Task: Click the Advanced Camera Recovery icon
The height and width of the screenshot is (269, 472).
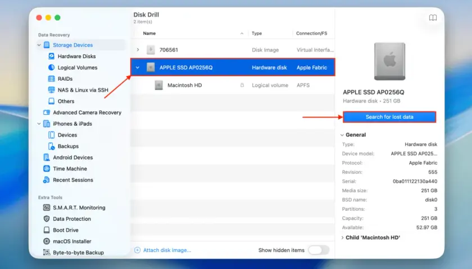Action: pos(47,112)
